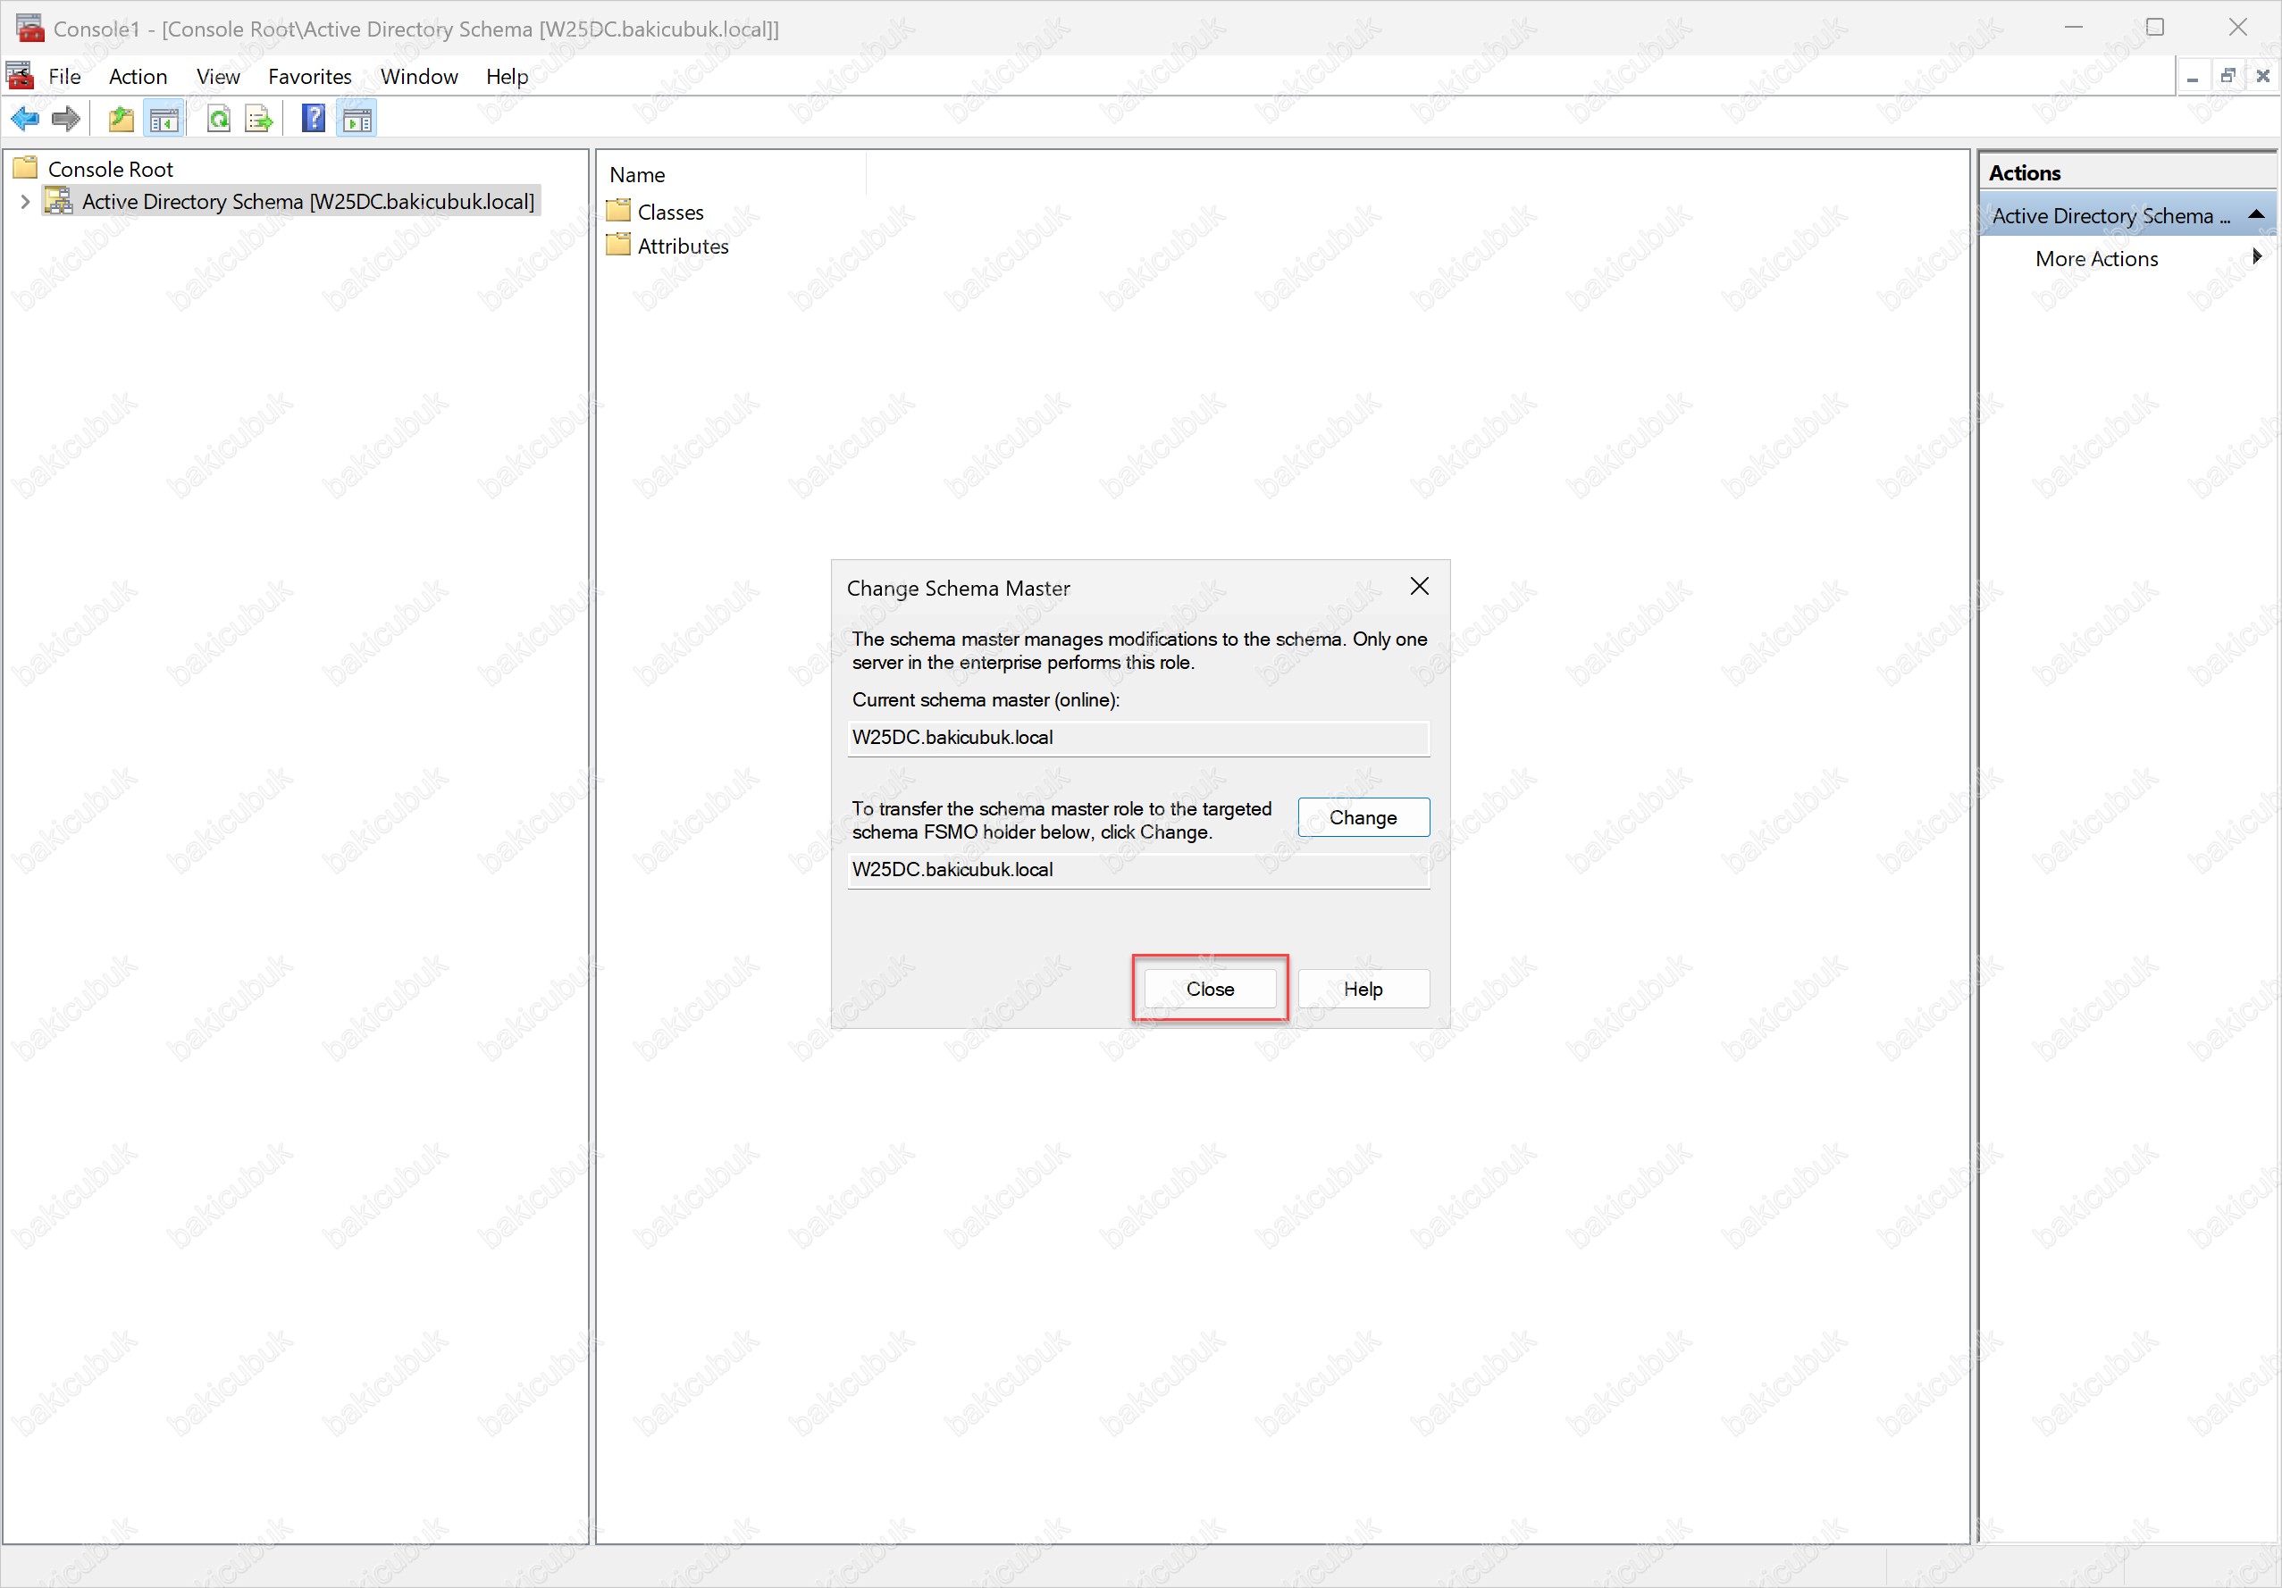The image size is (2282, 1588).
Task: Click the Change Schema Master dialog title
Action: coord(958,588)
